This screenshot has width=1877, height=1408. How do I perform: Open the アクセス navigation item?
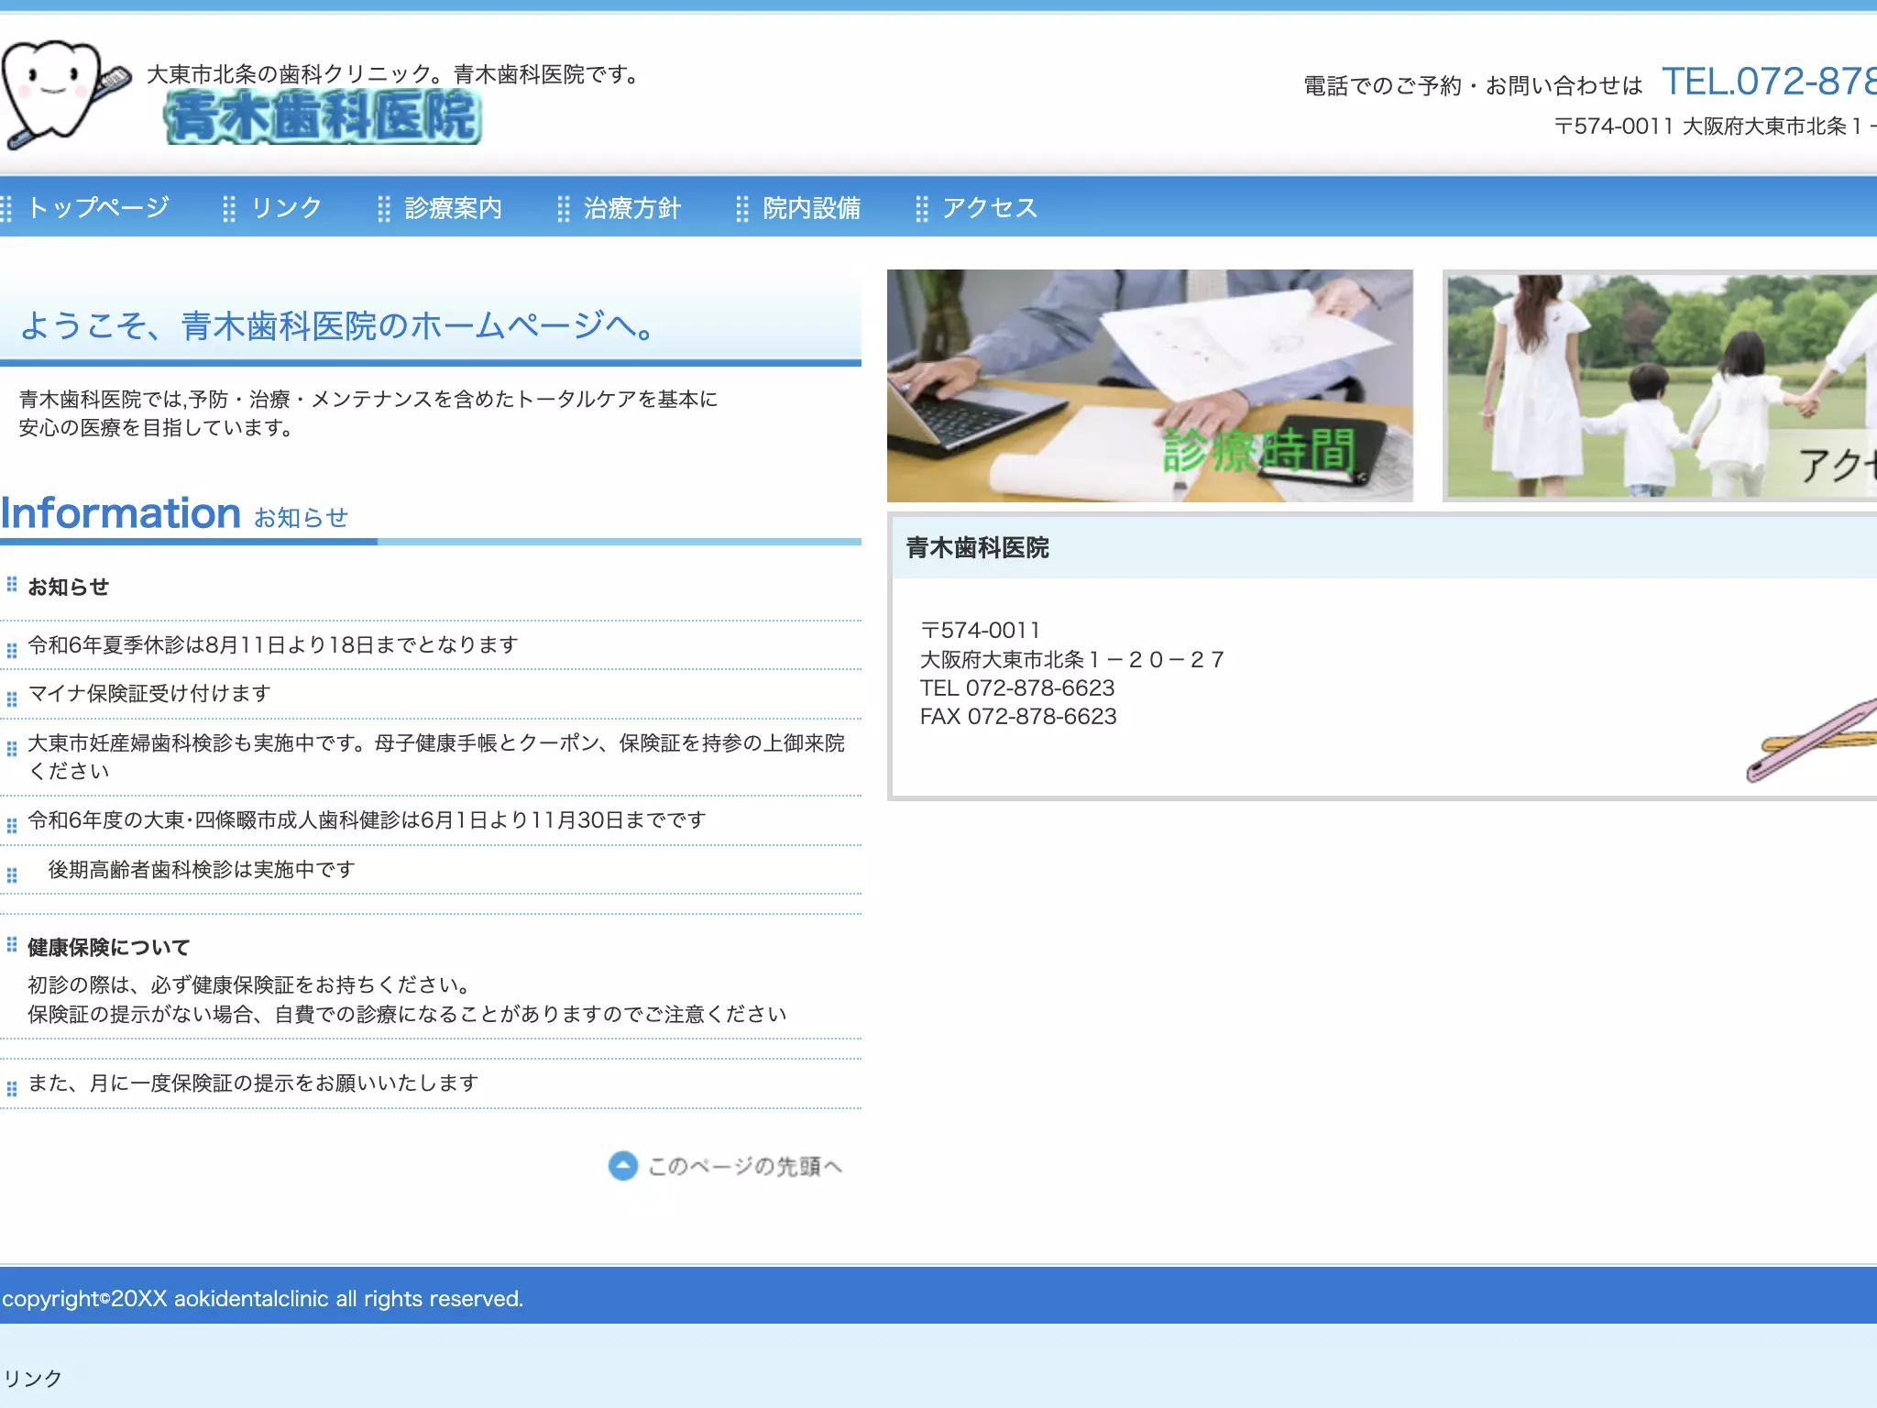pyautogui.click(x=990, y=207)
